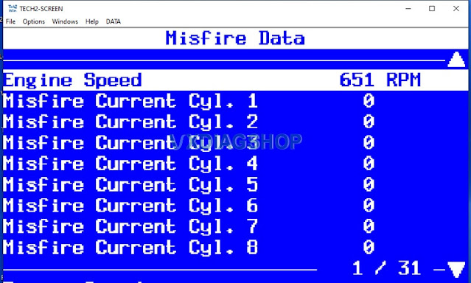Open the Options menu
471x283 pixels.
(34, 21)
